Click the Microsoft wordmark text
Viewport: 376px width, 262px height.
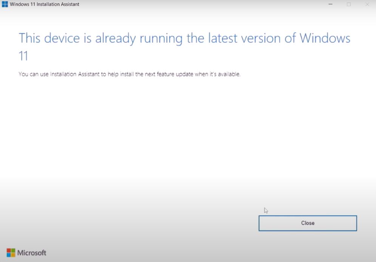(32, 253)
